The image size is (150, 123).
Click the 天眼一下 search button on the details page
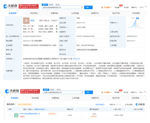point(88,7)
